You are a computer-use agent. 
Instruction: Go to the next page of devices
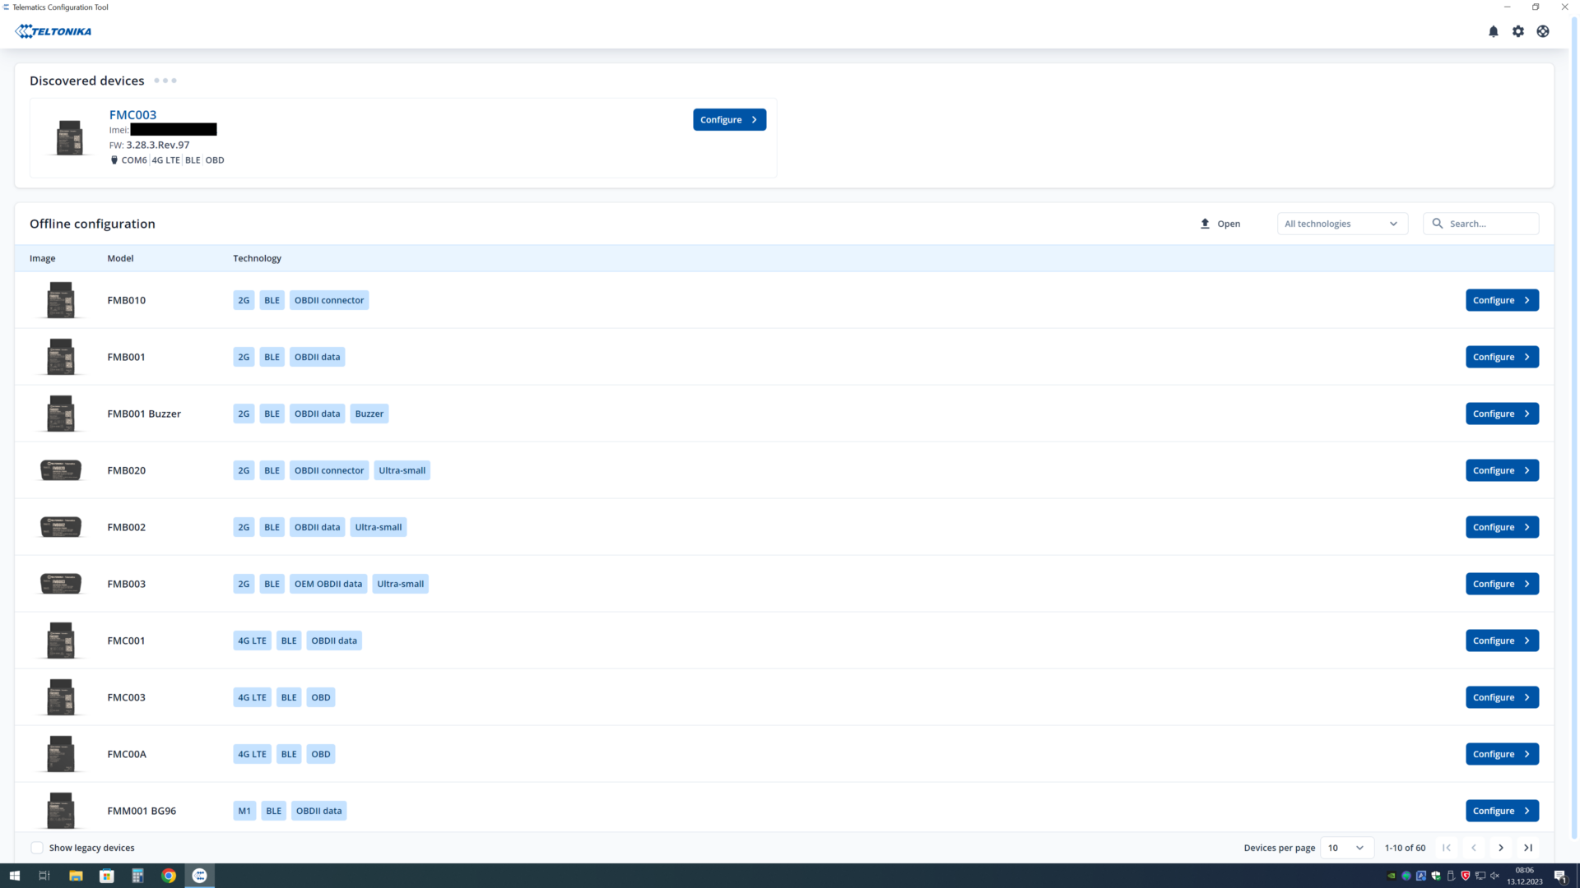[x=1501, y=848]
